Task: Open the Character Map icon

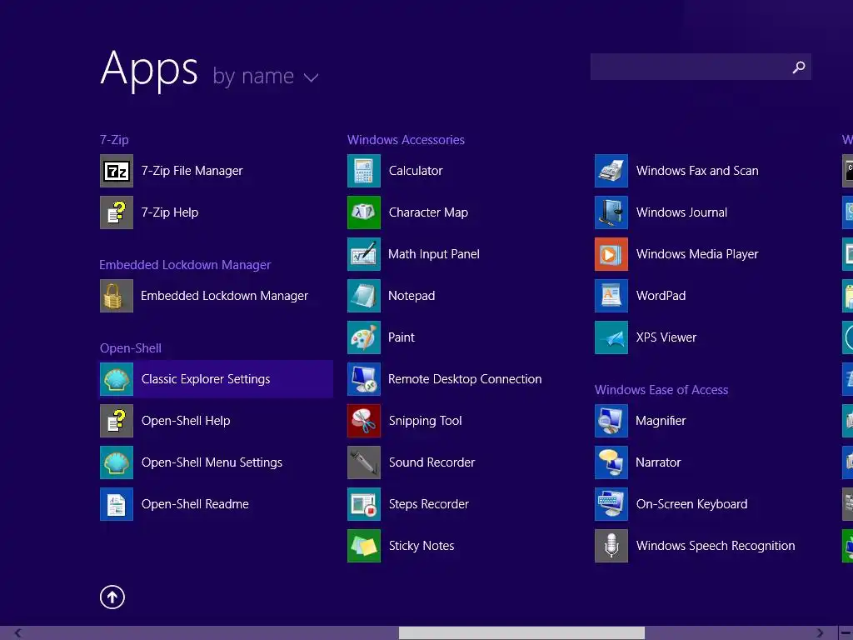Action: 364,212
